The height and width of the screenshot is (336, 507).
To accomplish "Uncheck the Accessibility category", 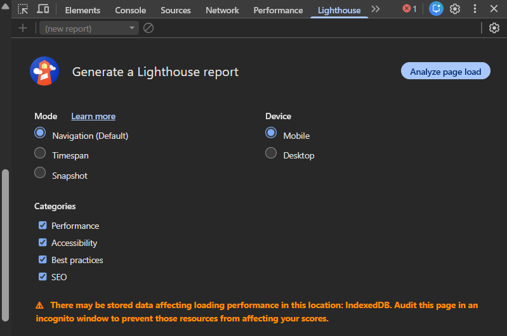I will click(x=43, y=242).
